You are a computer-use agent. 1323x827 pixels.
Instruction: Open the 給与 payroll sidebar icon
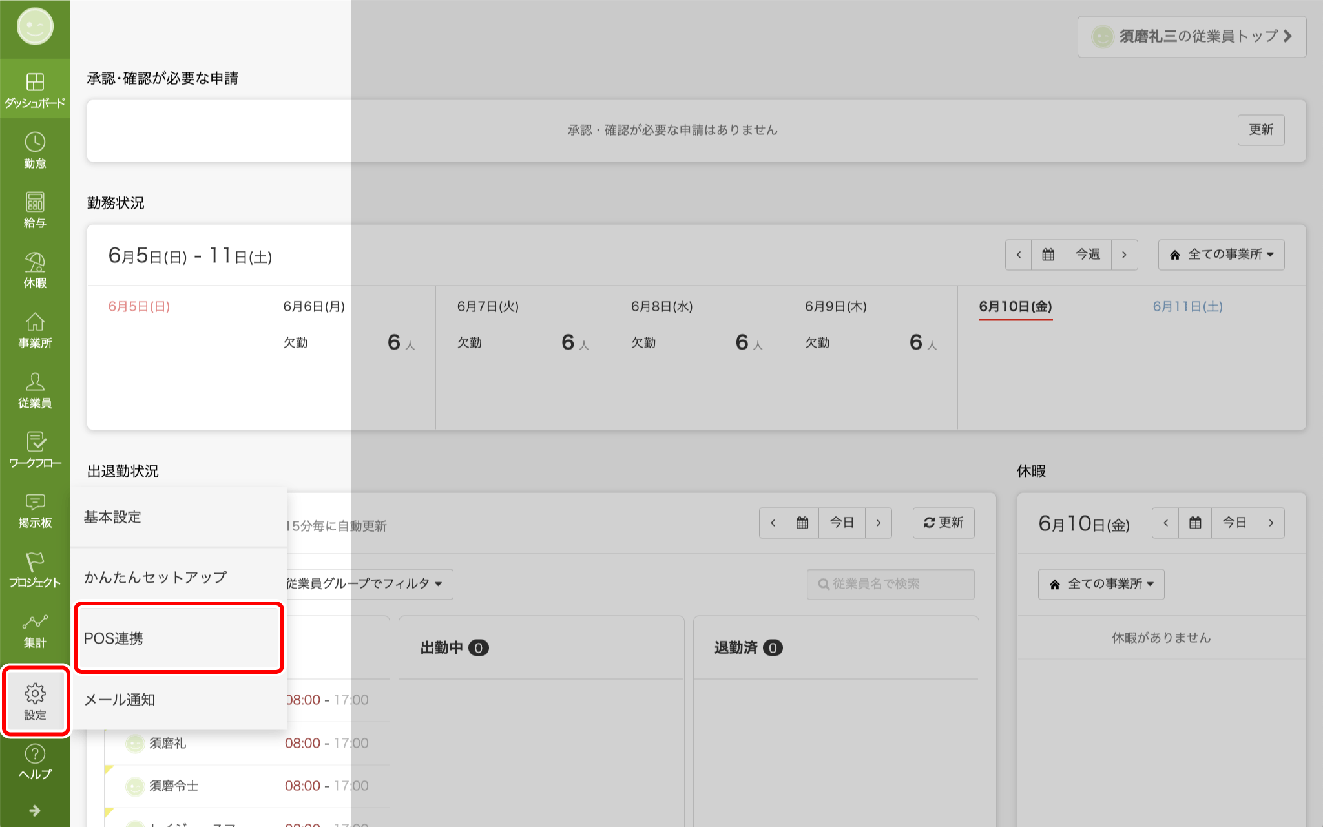click(x=35, y=210)
